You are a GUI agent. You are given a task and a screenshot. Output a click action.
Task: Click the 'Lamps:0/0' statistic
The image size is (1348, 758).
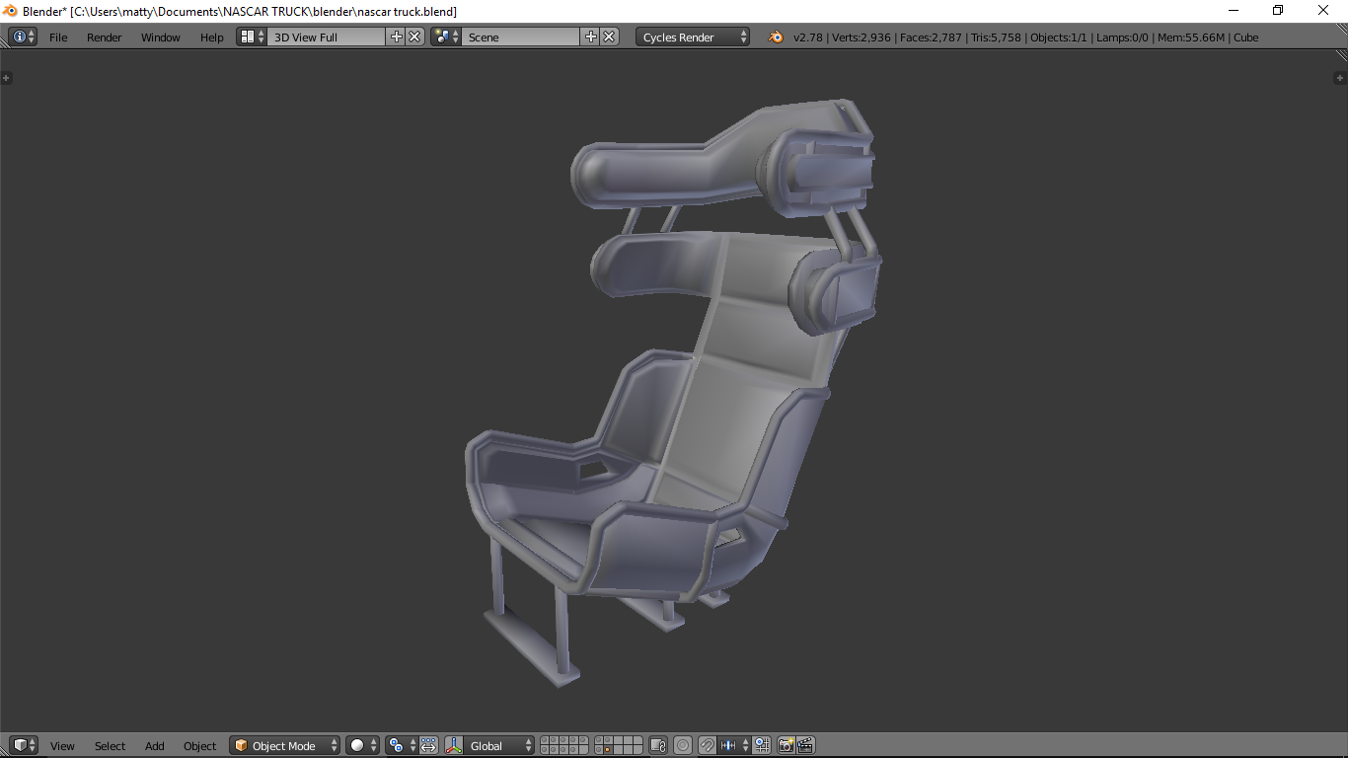coord(1123,38)
